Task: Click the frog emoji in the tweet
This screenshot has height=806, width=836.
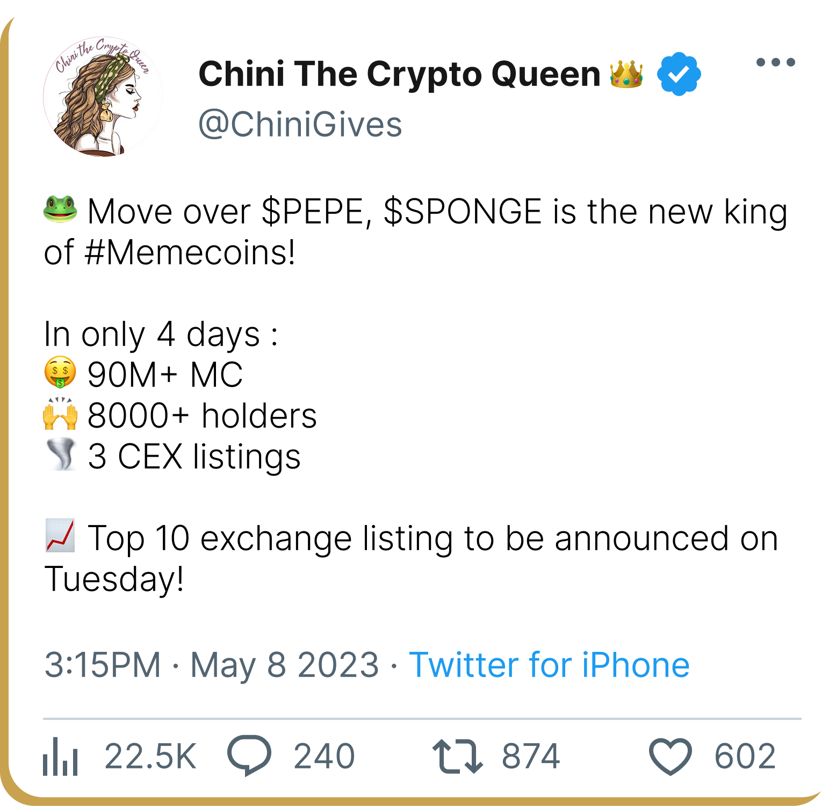Action: [x=60, y=210]
